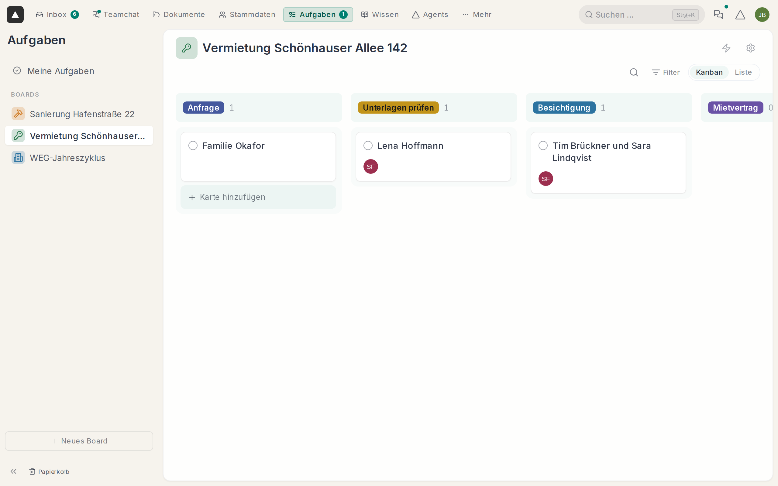Open the Mehr menu
This screenshot has height=486, width=778.
click(477, 15)
